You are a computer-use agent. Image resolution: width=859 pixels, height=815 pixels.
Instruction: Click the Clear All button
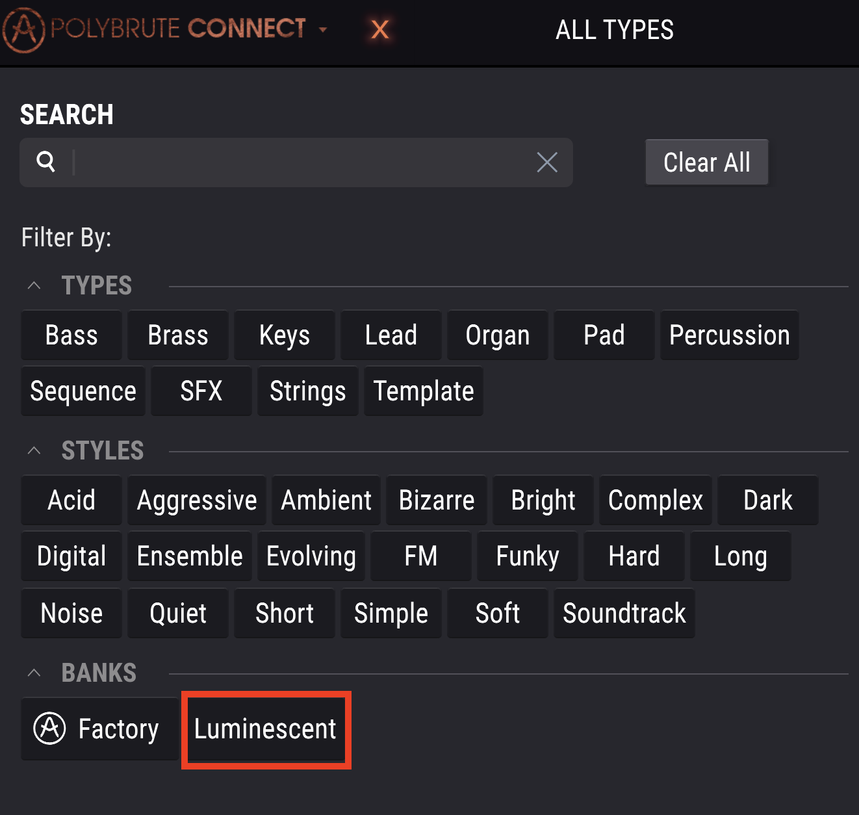point(707,162)
